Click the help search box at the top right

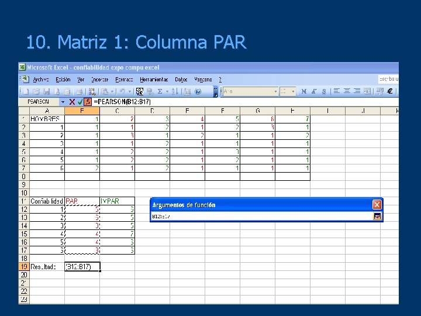tap(388, 79)
